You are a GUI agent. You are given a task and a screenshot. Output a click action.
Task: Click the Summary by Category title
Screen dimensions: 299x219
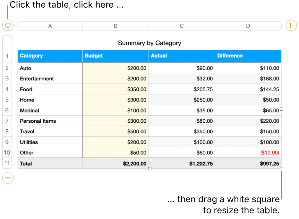[149, 43]
